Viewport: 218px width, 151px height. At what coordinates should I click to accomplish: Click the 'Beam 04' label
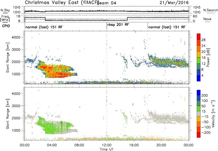coord(107,3)
